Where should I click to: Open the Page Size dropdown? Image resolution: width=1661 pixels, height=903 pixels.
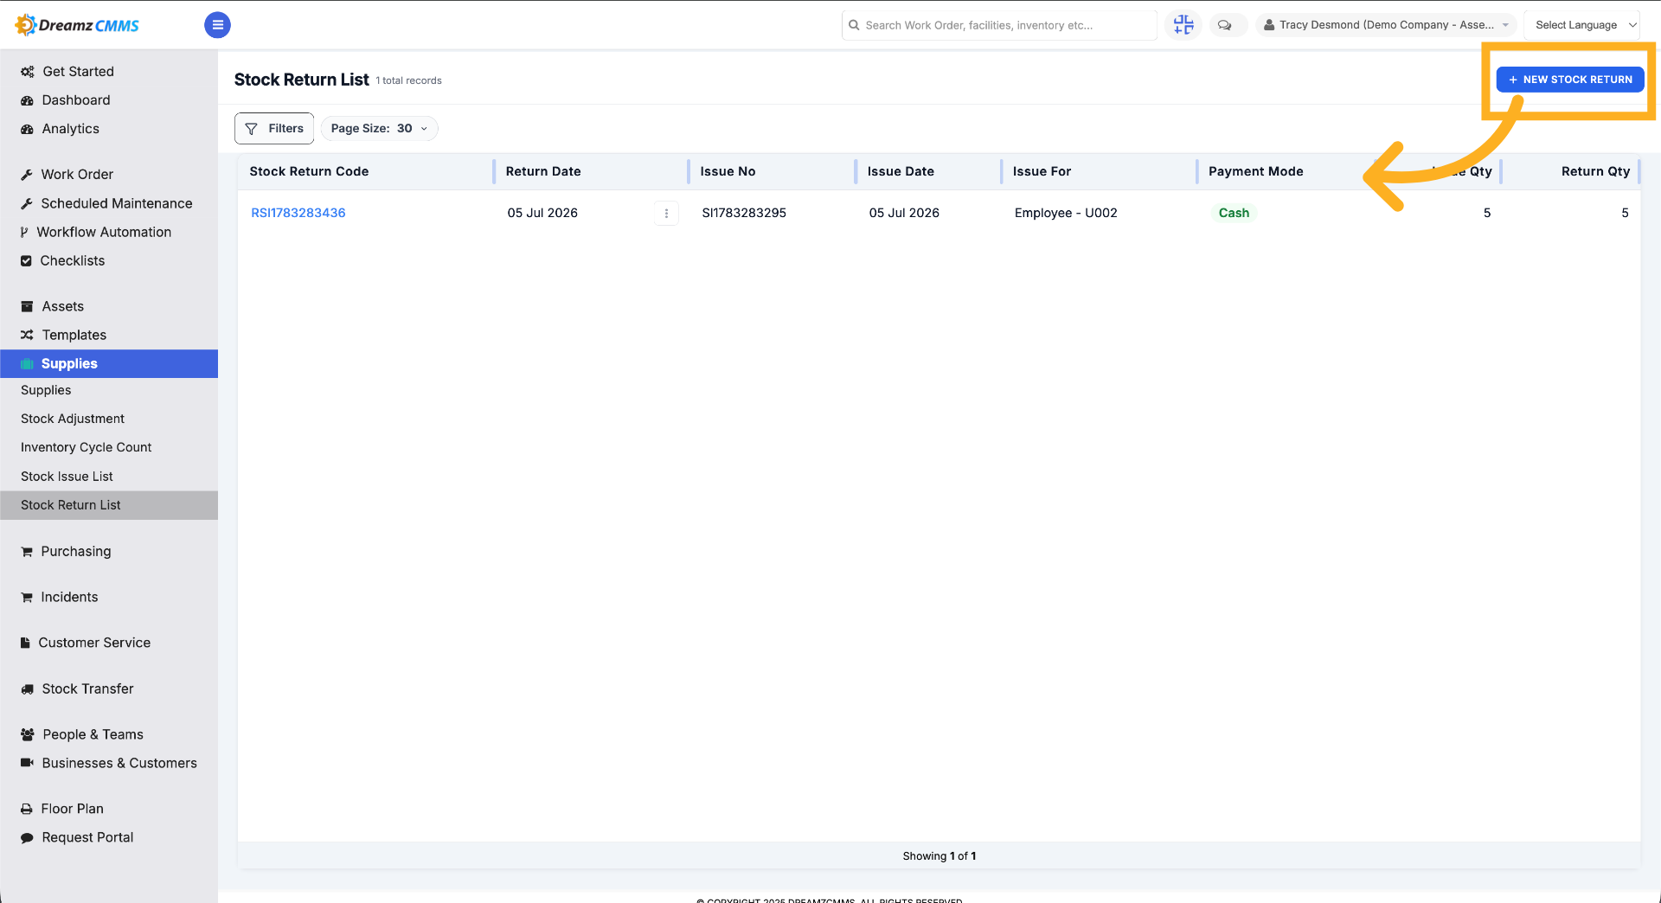coord(379,128)
